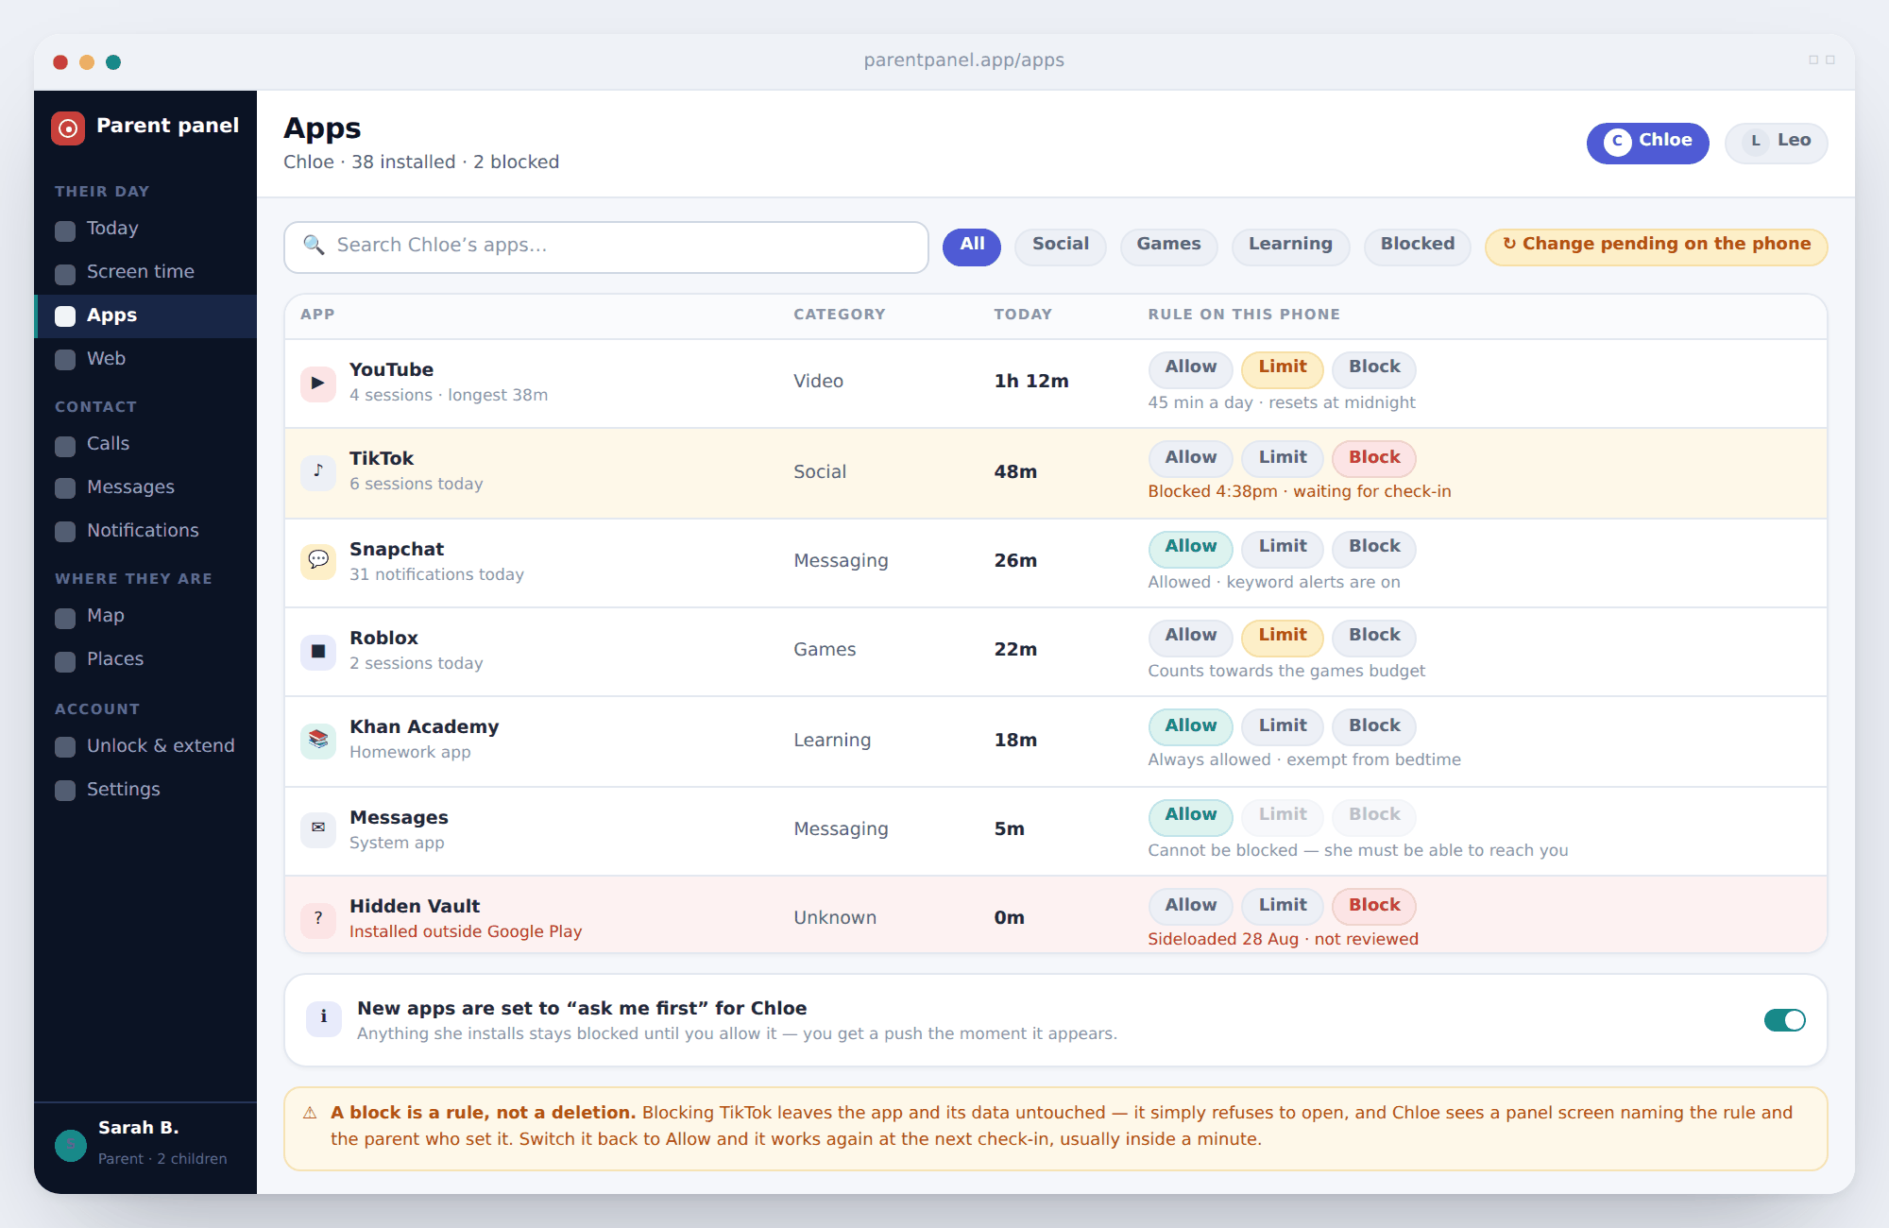Click '45 min a day' YouTube limit note
Image resolution: width=1889 pixels, height=1228 pixels.
pyautogui.click(x=1200, y=403)
